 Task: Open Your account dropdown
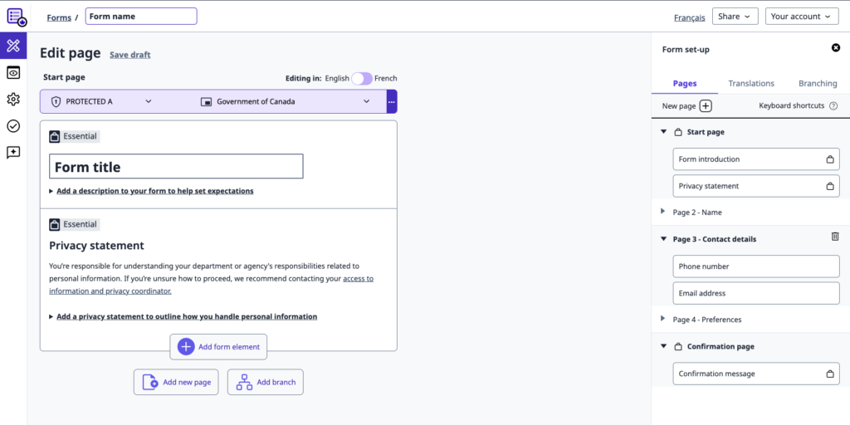802,17
